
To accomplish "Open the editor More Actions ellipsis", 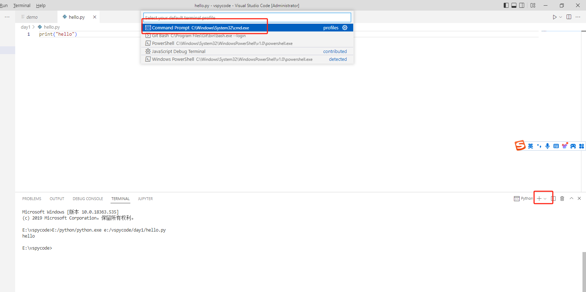I will click(x=578, y=17).
